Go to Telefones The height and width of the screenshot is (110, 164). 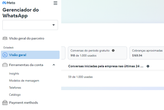(15, 88)
